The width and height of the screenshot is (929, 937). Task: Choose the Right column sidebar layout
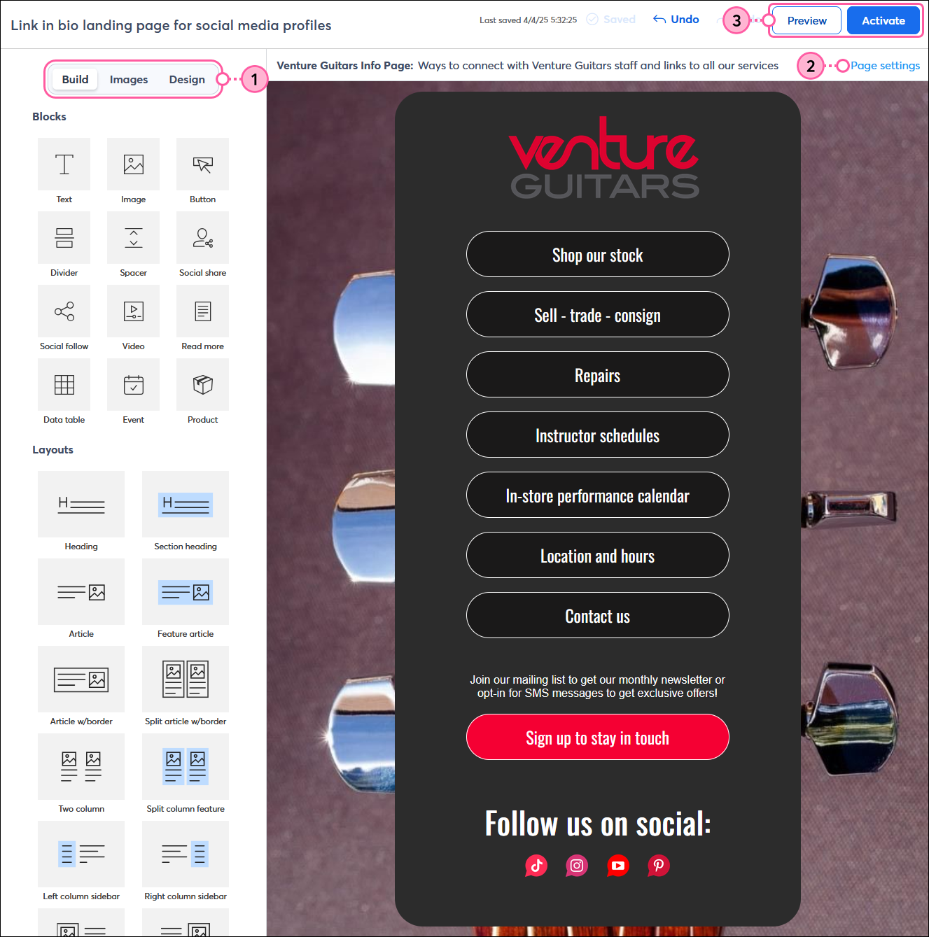click(186, 854)
